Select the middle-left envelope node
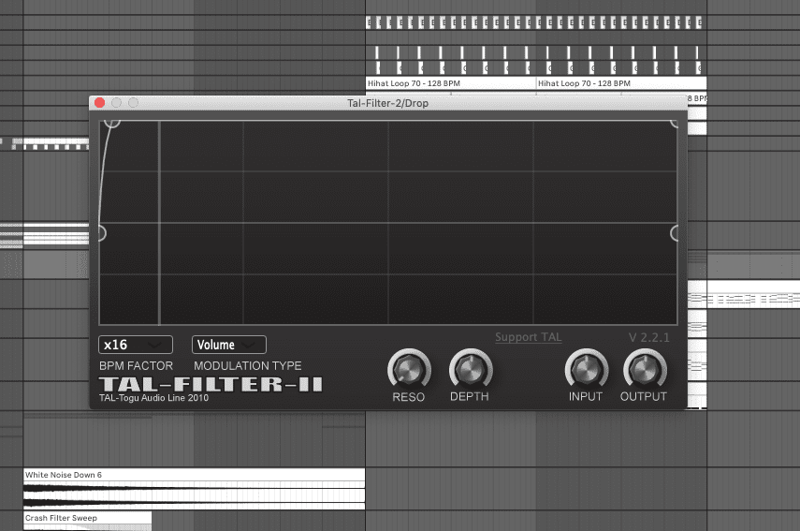Screen dimensions: 800x531 tap(100, 232)
